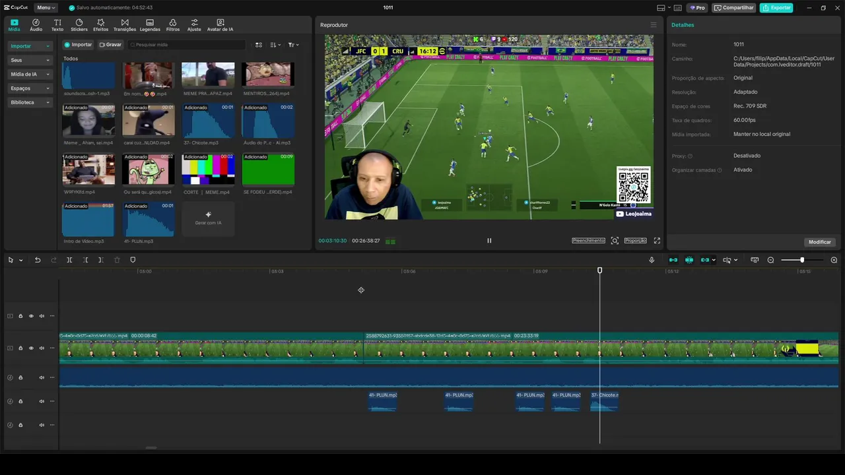Lock the PLUN sound effects audio track

20,401
